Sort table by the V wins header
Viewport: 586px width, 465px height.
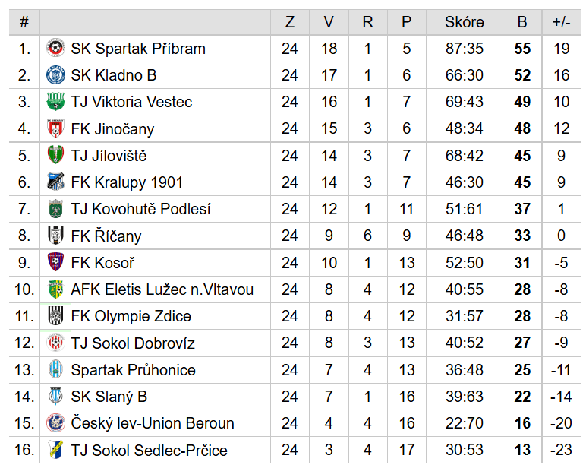point(329,22)
